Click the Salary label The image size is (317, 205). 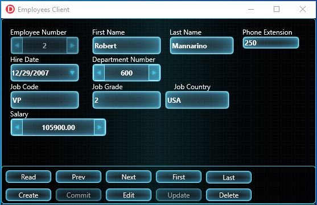click(x=19, y=114)
